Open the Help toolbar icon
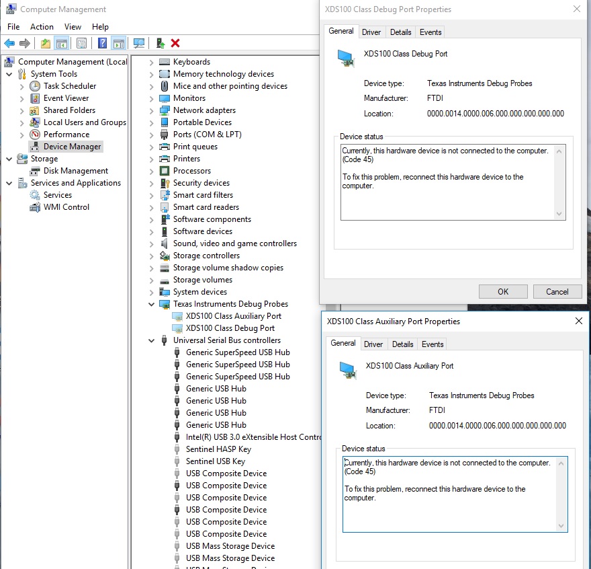 coord(102,44)
